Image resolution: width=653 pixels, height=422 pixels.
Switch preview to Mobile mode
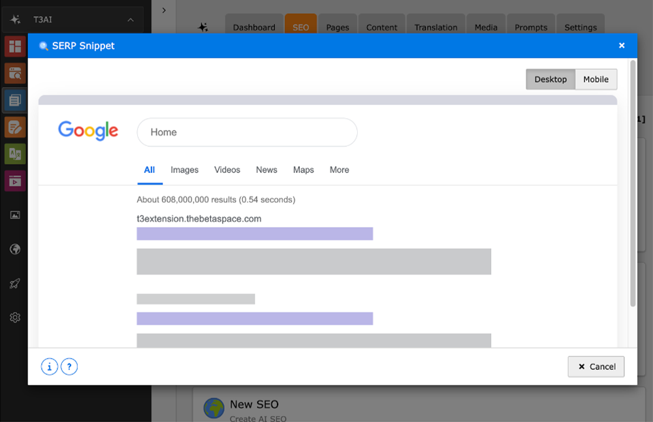[x=596, y=79]
